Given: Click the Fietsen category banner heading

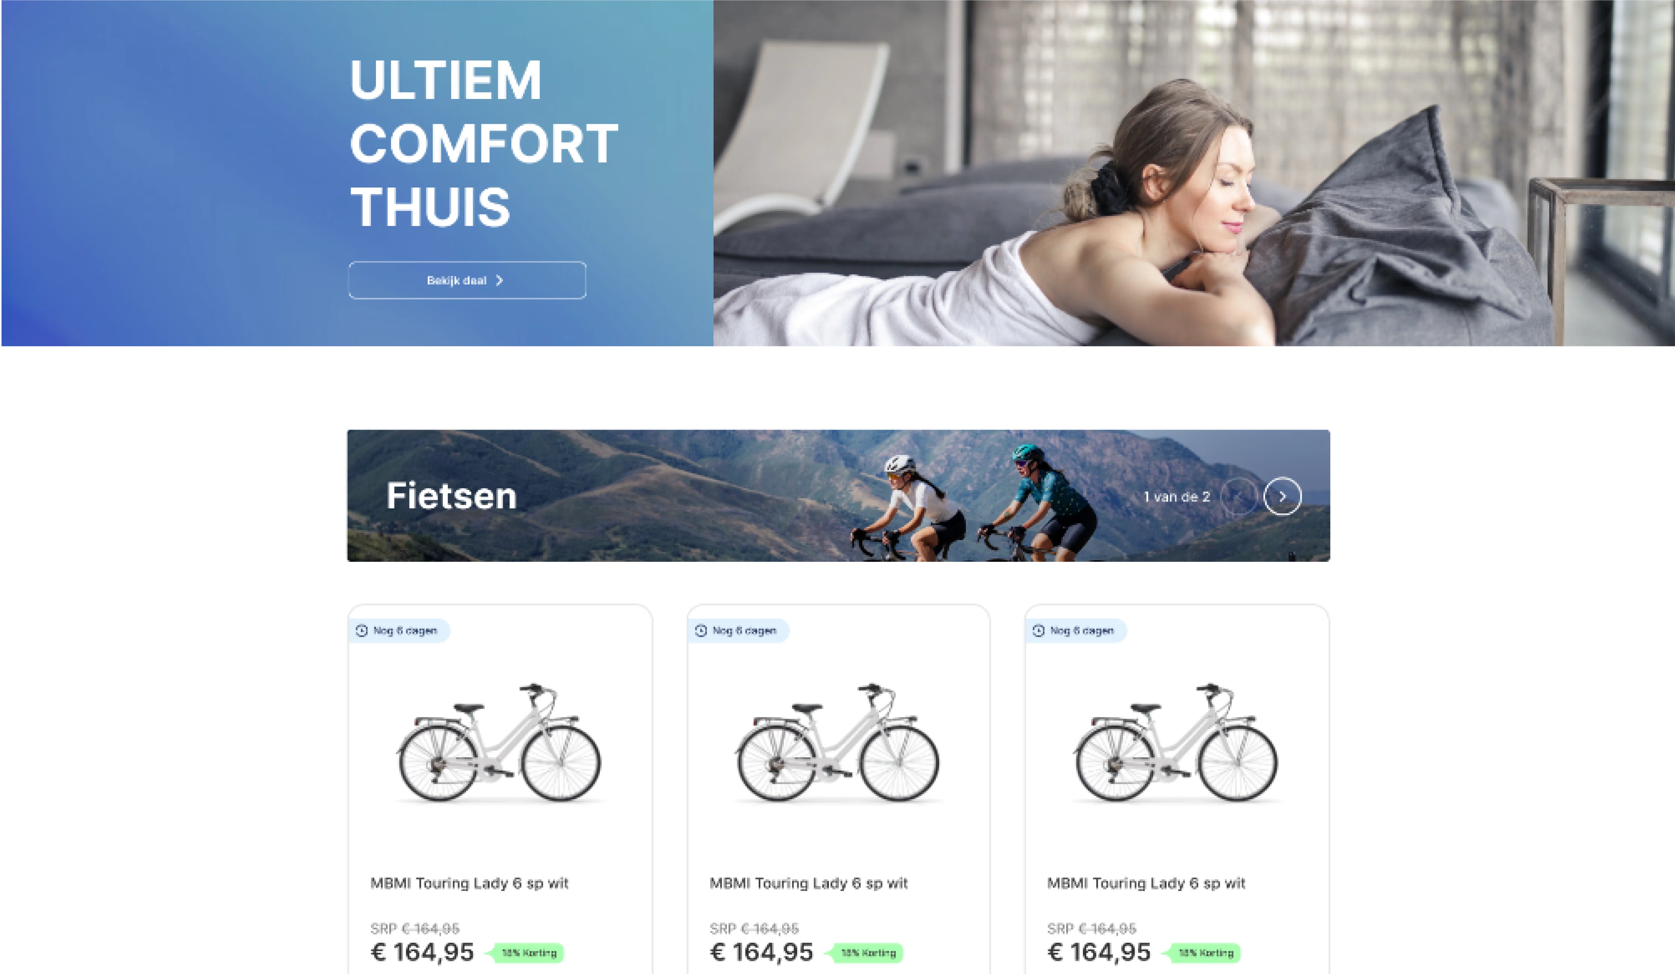Looking at the screenshot, I should [451, 496].
